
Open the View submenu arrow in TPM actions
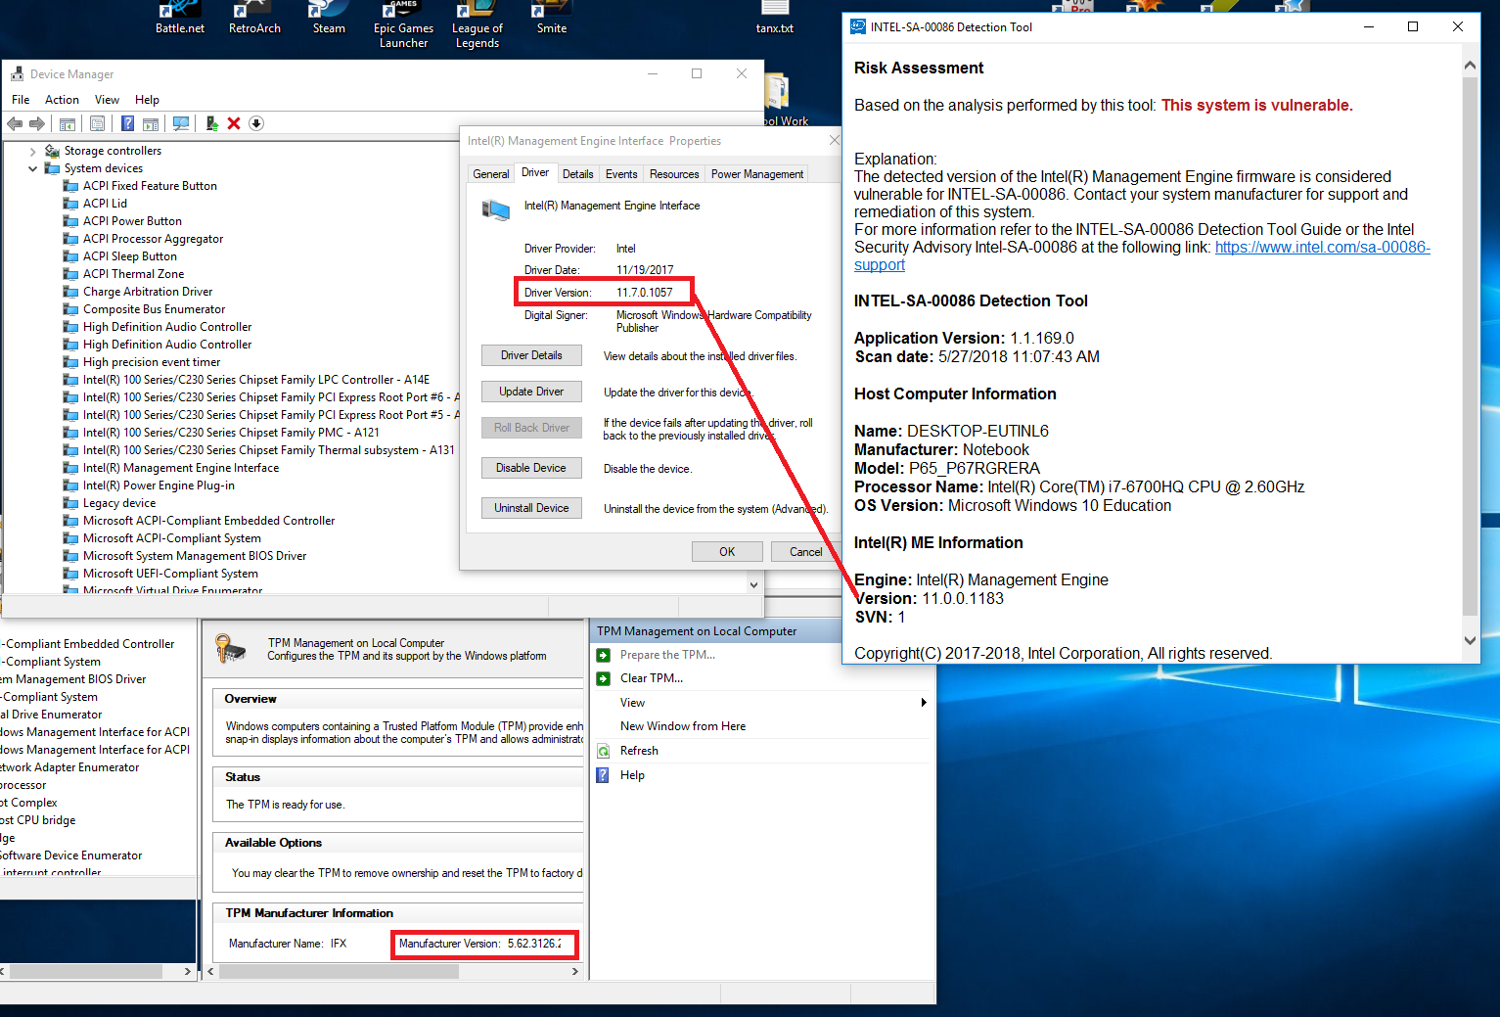point(923,703)
